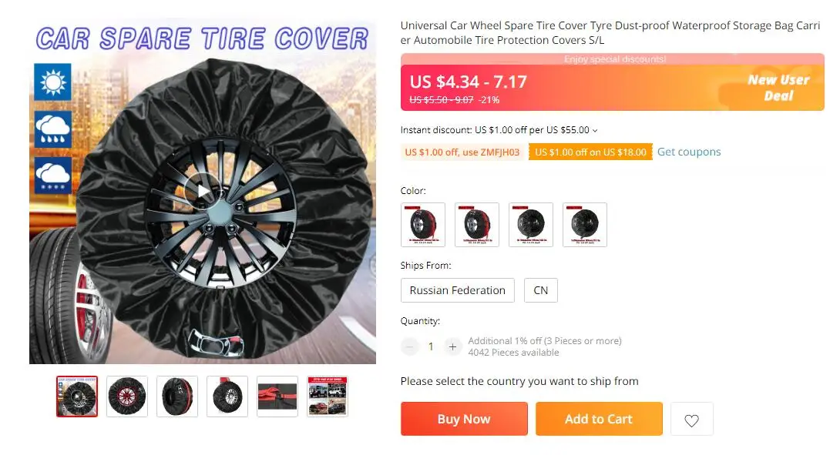Add item to wishlist with heart icon
The image size is (830, 455).
pos(691,419)
